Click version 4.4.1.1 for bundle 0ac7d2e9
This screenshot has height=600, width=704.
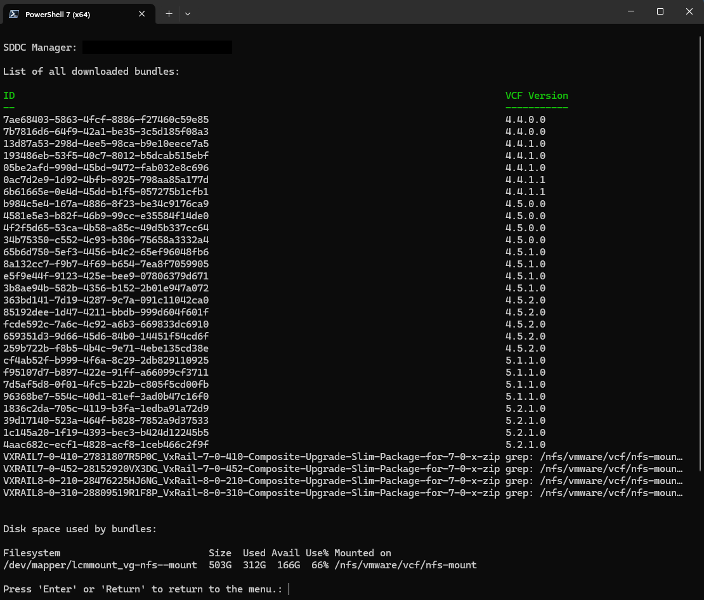[x=525, y=180]
